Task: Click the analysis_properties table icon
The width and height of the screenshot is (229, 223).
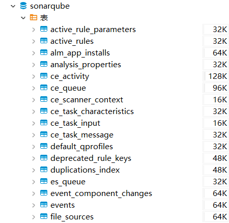Action: [x=44, y=64]
